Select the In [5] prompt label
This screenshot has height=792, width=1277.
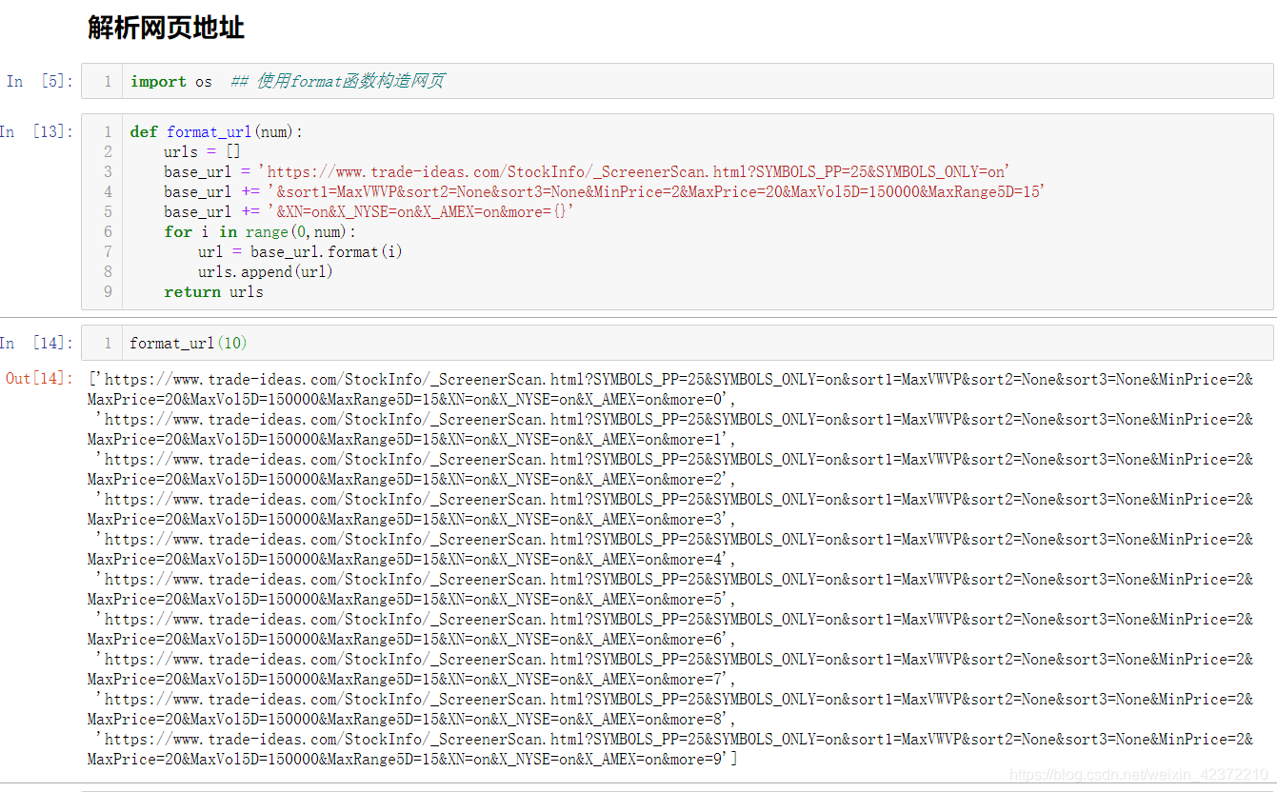(39, 81)
